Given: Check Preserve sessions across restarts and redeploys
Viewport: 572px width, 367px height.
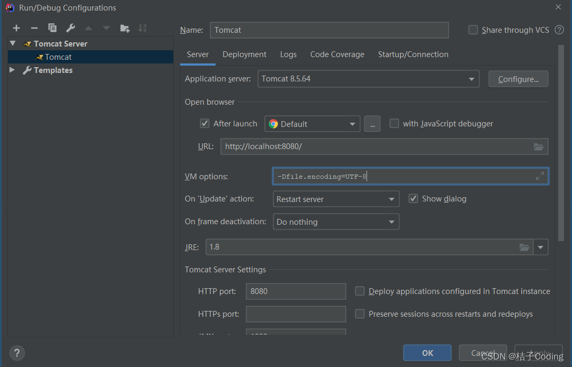Looking at the screenshot, I should tap(360, 314).
